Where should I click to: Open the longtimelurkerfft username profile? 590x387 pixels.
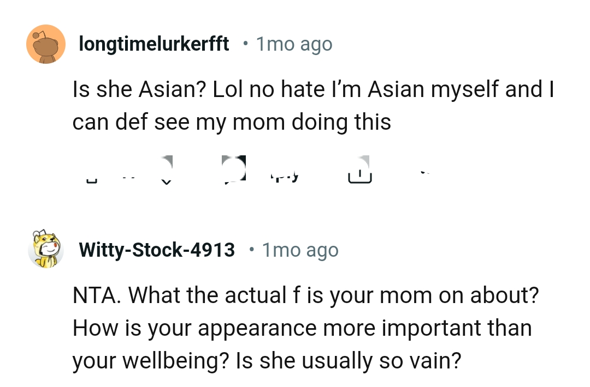point(154,44)
